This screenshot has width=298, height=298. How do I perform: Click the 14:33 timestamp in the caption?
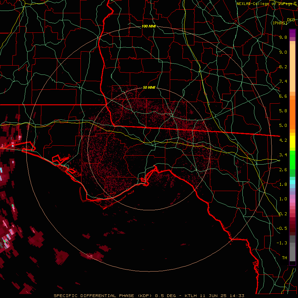coord(237,296)
